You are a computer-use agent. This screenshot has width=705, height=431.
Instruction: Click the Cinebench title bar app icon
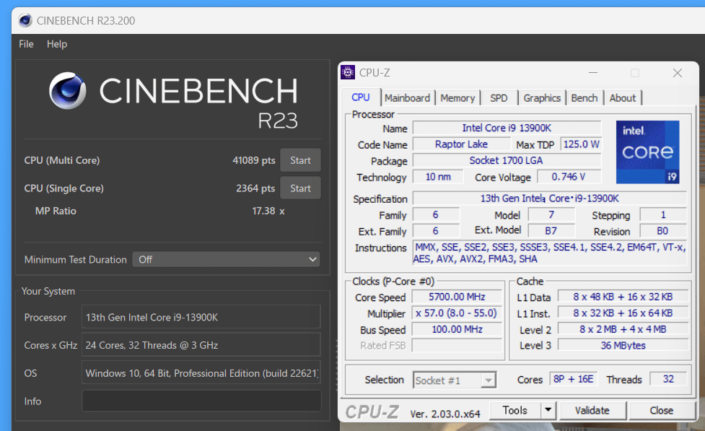(x=25, y=21)
